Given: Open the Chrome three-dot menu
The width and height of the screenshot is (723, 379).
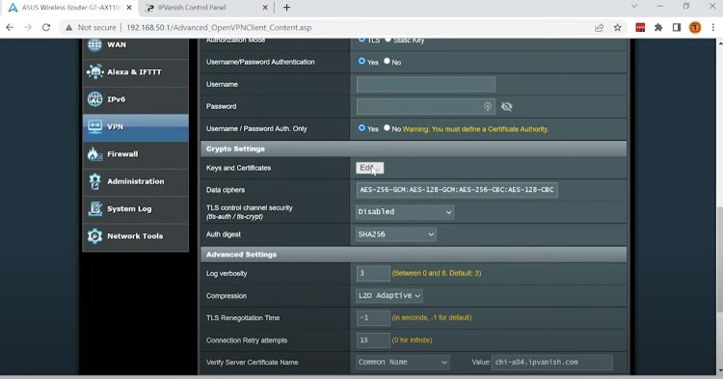Looking at the screenshot, I should (x=712, y=28).
